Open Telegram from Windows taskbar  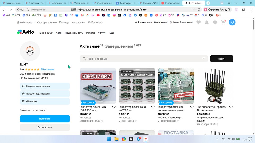[139, 139]
